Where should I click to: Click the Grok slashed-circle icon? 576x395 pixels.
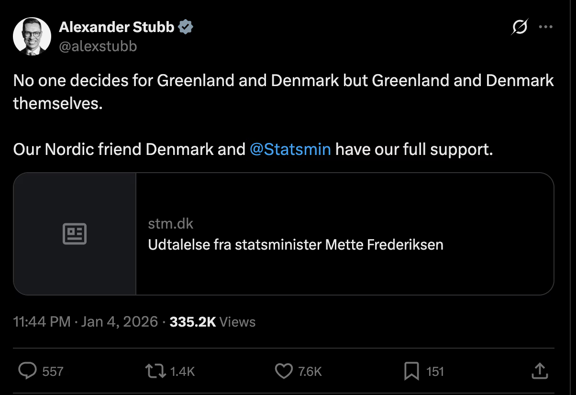pos(519,28)
